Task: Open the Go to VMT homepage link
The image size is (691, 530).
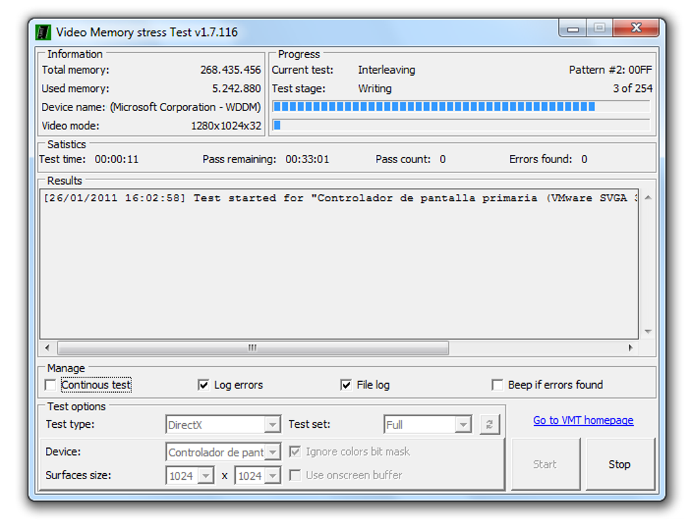Action: (x=583, y=420)
